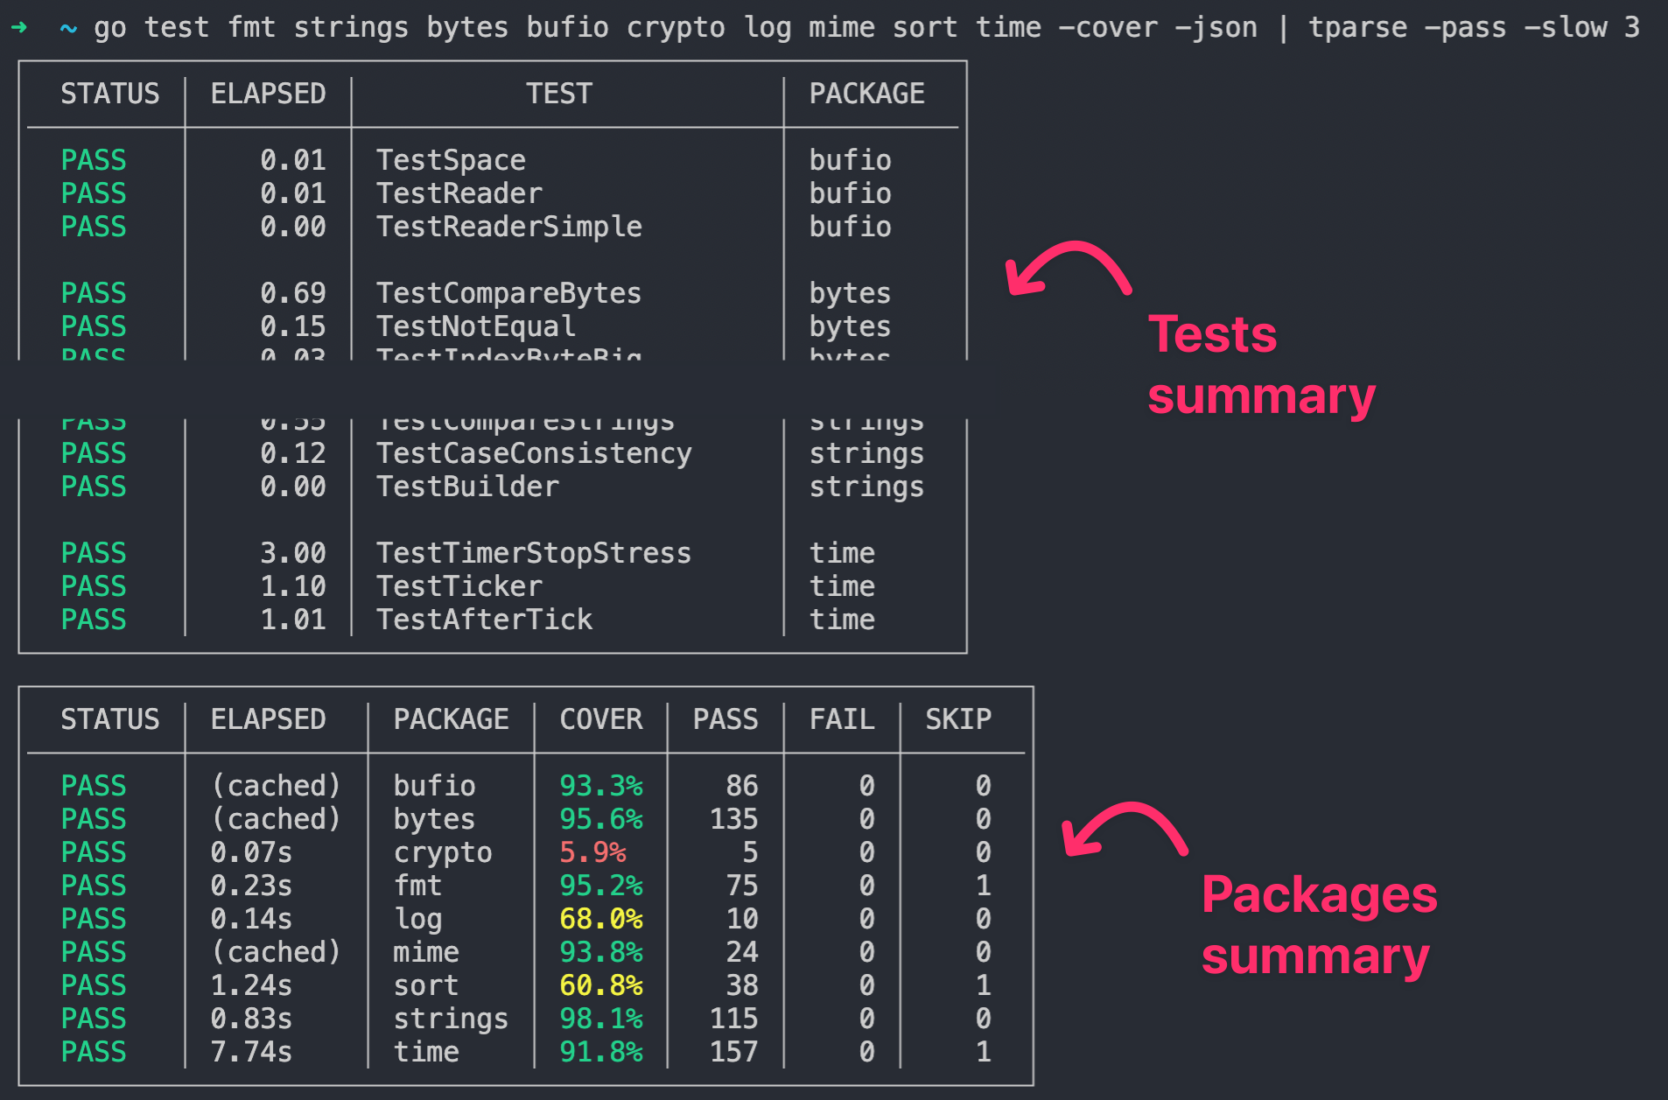Click the red 5.9% crypto coverage value
This screenshot has height=1100, width=1668.
click(x=592, y=852)
